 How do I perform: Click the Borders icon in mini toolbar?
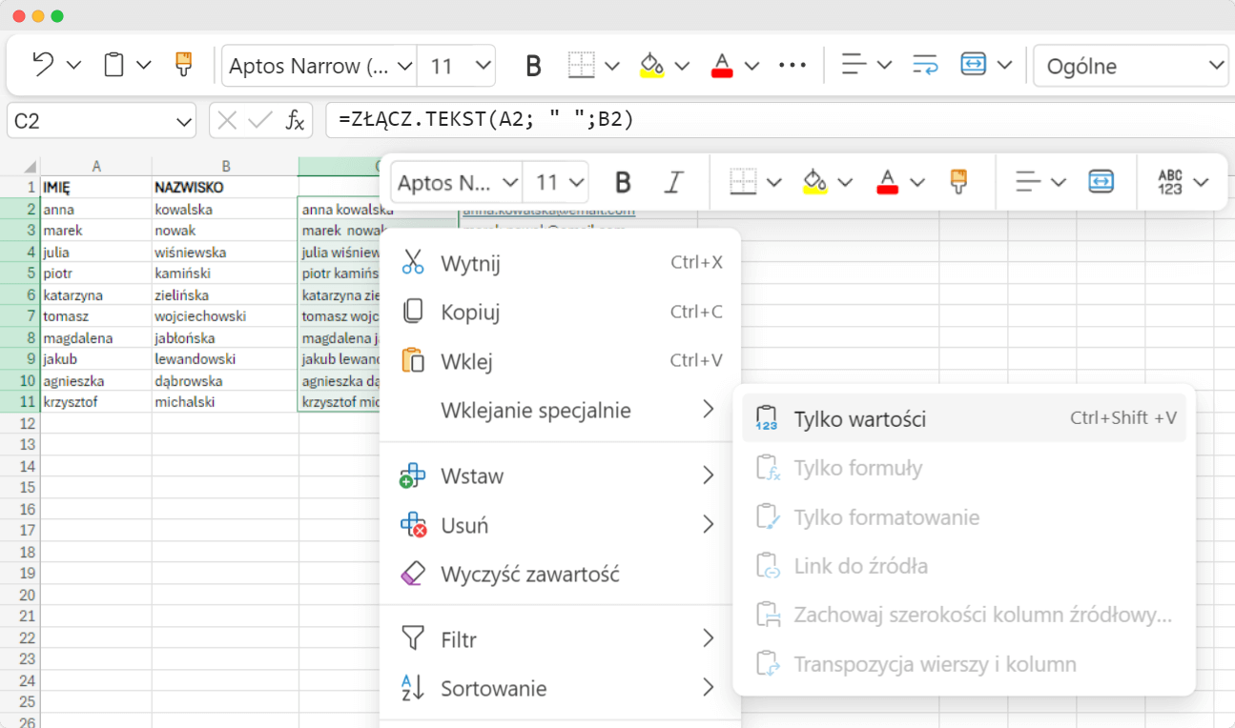pos(743,181)
